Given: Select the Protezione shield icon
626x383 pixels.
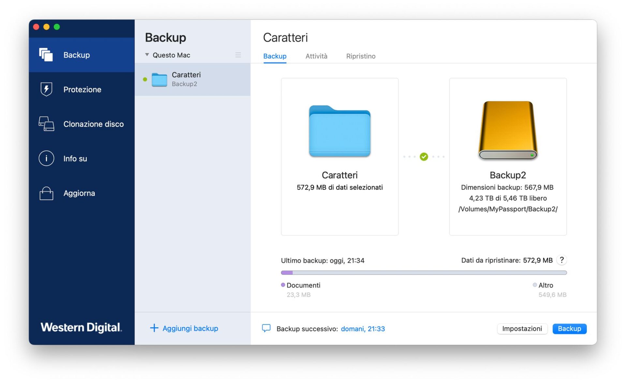Looking at the screenshot, I should pos(46,89).
